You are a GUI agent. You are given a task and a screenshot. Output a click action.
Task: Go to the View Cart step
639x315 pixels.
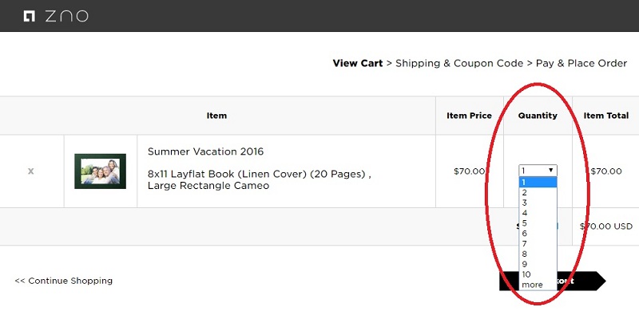[357, 64]
